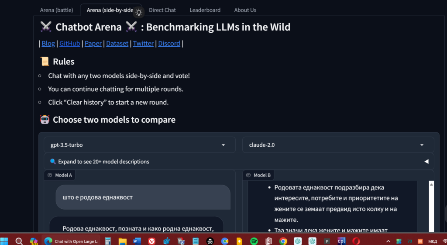Open the Leaderboard tab

coord(205,10)
